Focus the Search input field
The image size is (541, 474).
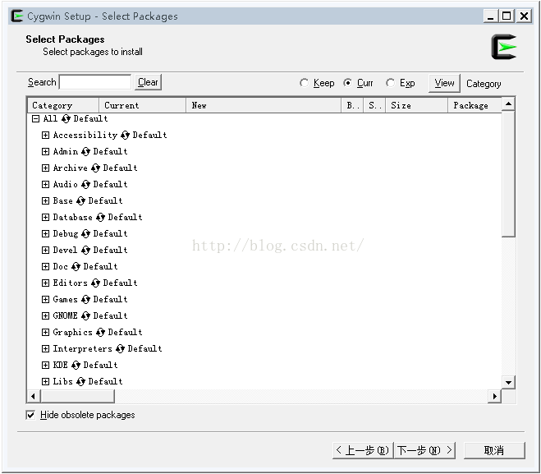coord(95,82)
